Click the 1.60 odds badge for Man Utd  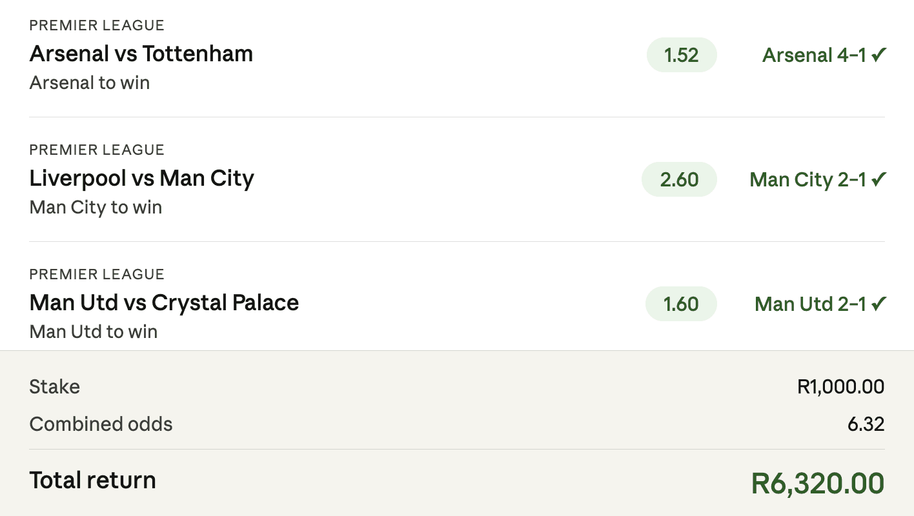coord(681,304)
